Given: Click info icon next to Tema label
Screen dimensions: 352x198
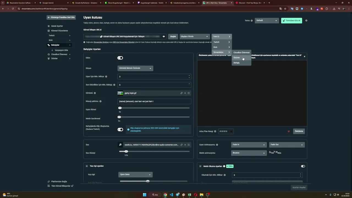Looking at the screenshot, I should point(252,21).
